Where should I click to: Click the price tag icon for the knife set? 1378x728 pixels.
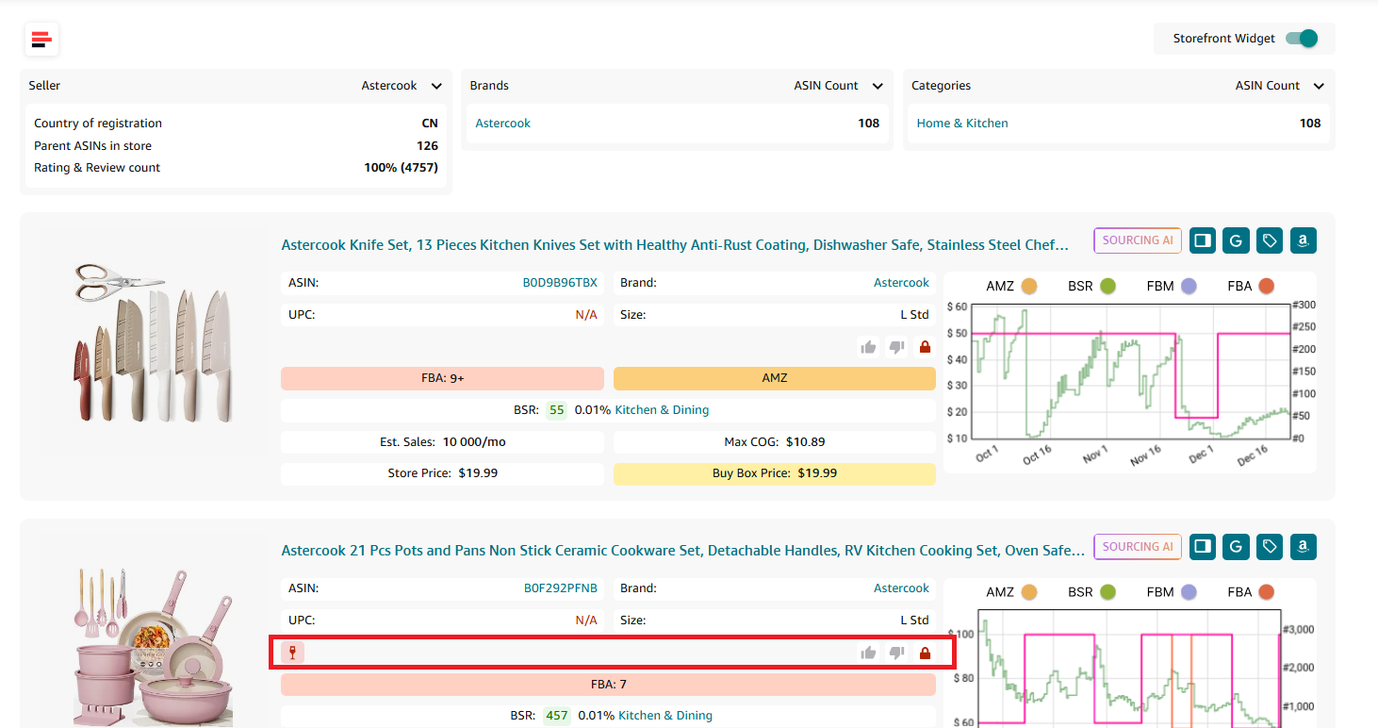(x=1269, y=240)
